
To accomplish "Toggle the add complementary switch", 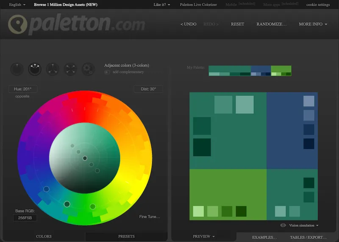I will coord(107,72).
